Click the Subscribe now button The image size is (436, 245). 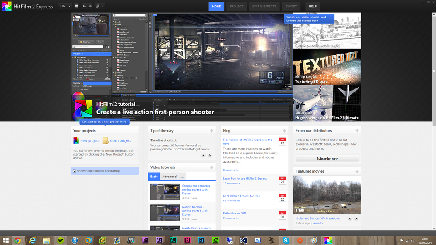point(327,159)
